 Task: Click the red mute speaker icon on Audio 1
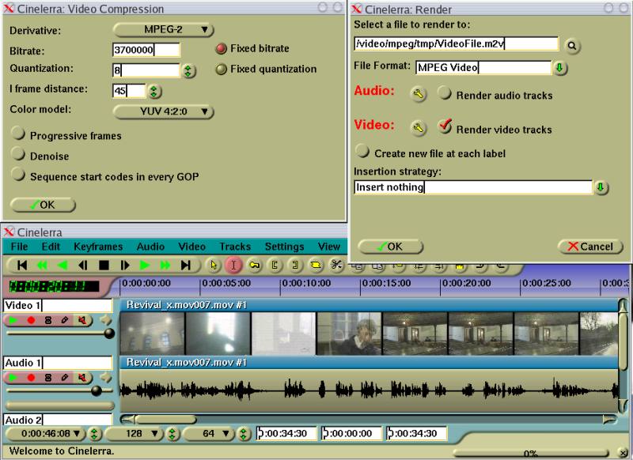point(82,378)
